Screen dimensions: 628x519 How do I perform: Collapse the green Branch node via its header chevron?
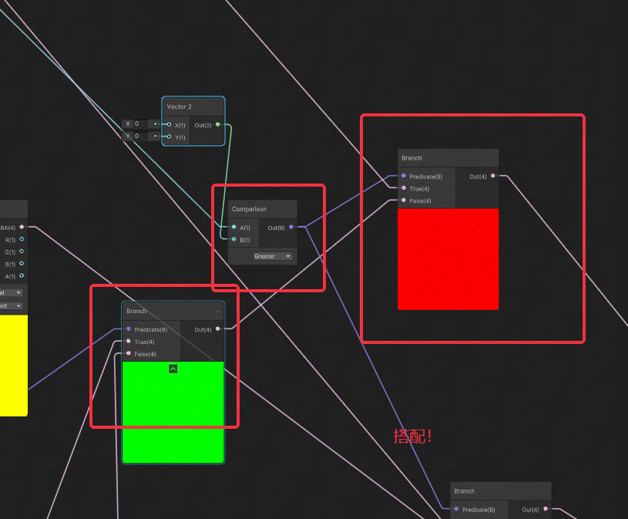[219, 311]
